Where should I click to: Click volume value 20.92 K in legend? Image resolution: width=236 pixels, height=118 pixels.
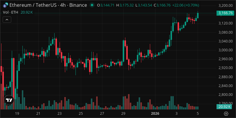click(x=27, y=12)
